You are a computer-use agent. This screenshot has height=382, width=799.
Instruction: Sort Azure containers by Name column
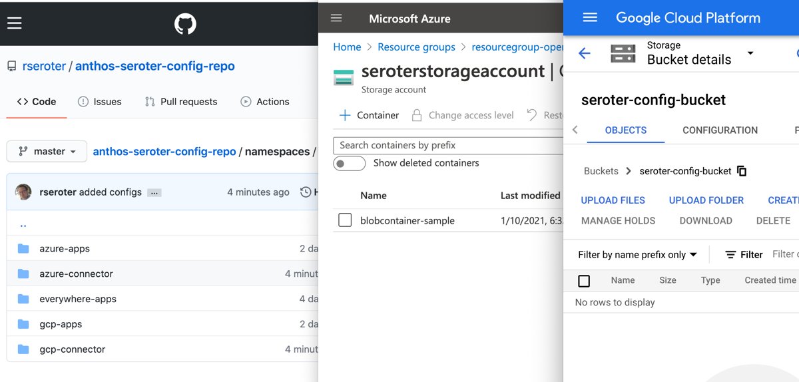(x=374, y=196)
